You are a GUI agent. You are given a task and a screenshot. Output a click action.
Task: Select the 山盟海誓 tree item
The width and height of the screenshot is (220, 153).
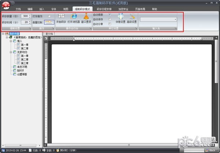[22, 74]
